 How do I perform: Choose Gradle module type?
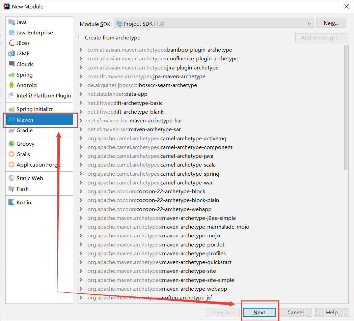(39, 130)
